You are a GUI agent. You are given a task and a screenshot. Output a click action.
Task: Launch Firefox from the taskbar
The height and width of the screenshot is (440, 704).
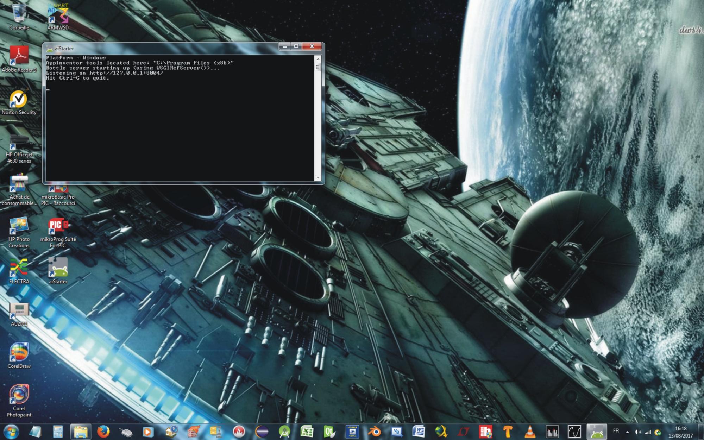[103, 432]
